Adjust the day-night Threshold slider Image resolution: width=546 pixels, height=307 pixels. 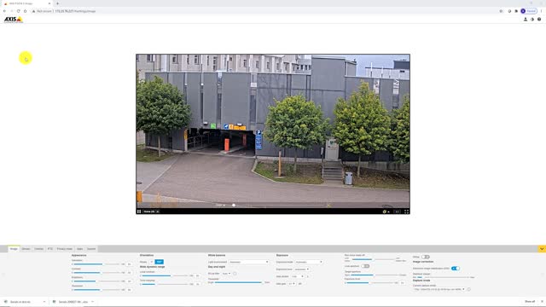[x=239, y=282]
